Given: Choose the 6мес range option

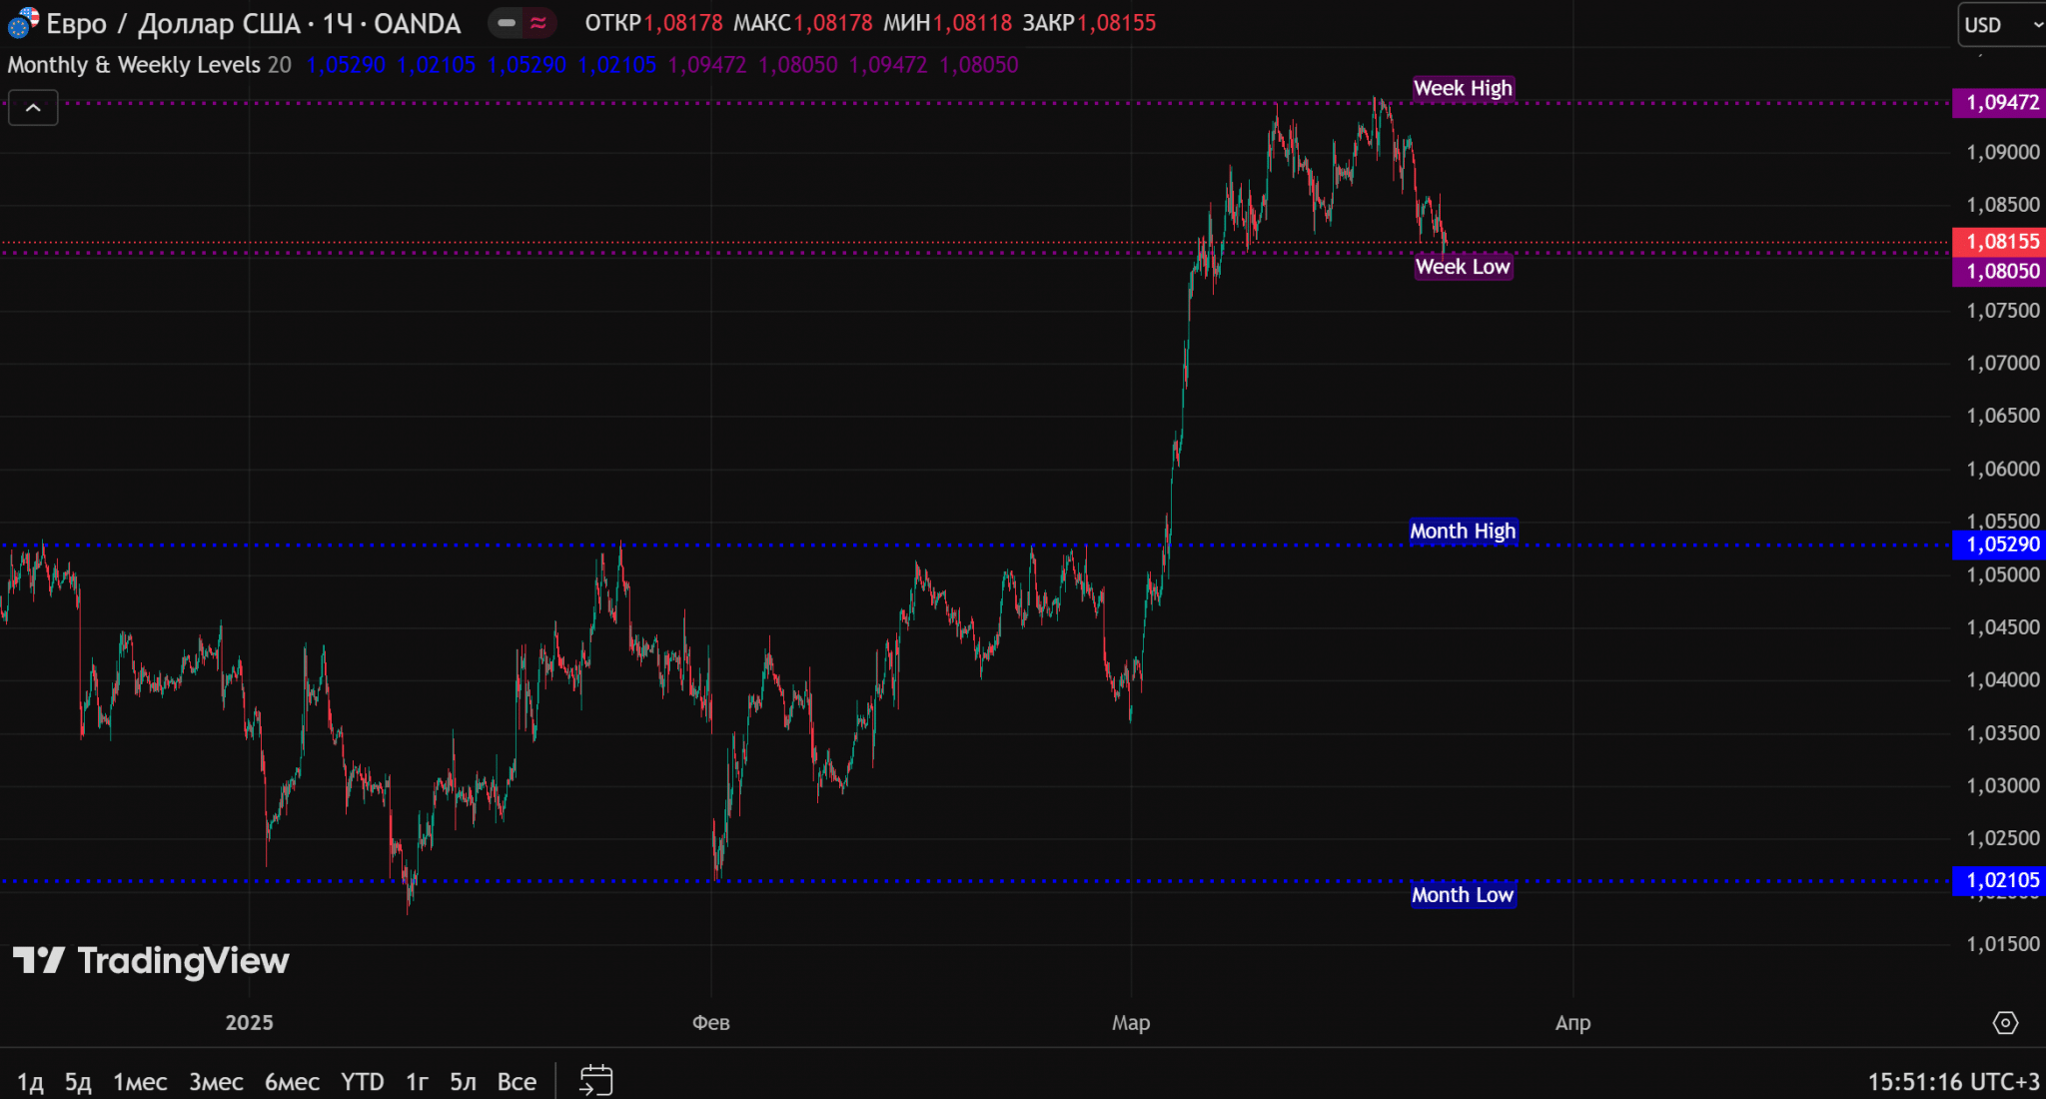Looking at the screenshot, I should coord(292,1081).
